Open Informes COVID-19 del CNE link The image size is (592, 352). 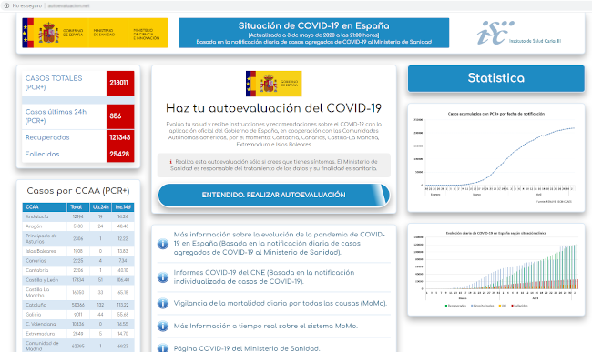click(264, 277)
